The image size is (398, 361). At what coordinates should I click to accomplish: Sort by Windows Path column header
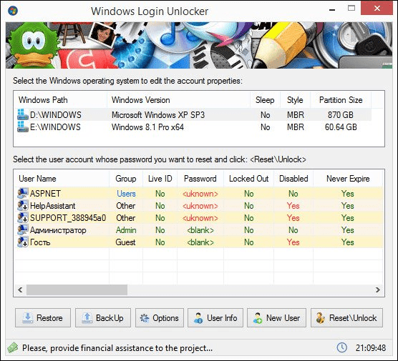61,100
